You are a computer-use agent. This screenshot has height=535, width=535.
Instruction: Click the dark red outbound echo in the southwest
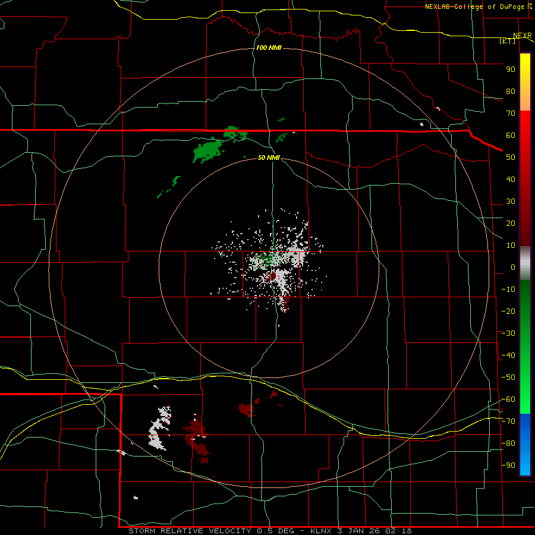click(x=197, y=439)
